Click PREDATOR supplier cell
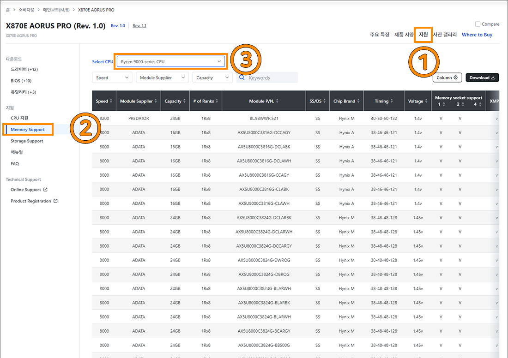The width and height of the screenshot is (508, 358). tap(139, 119)
